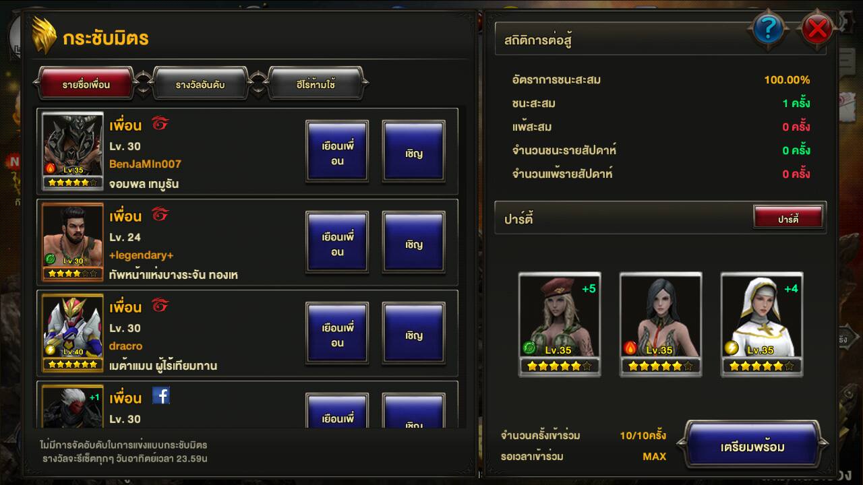863x485 pixels.
Task: Click the เตรียมพร้อม ready button
Action: click(x=752, y=447)
